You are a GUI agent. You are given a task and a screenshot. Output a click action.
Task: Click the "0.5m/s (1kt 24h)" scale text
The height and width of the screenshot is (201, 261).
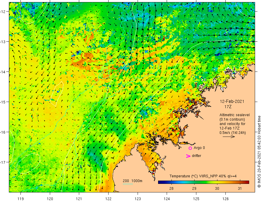233,133
